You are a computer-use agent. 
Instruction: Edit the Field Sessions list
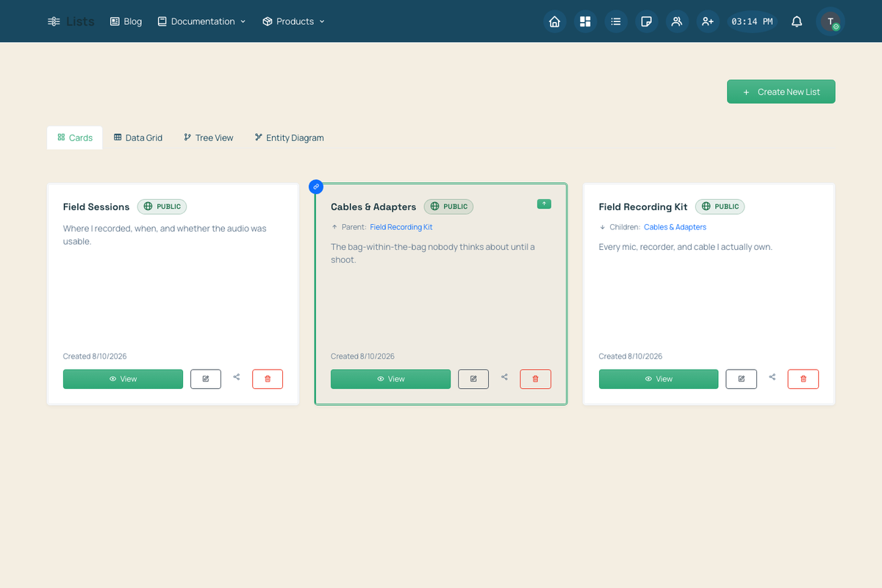(x=206, y=379)
